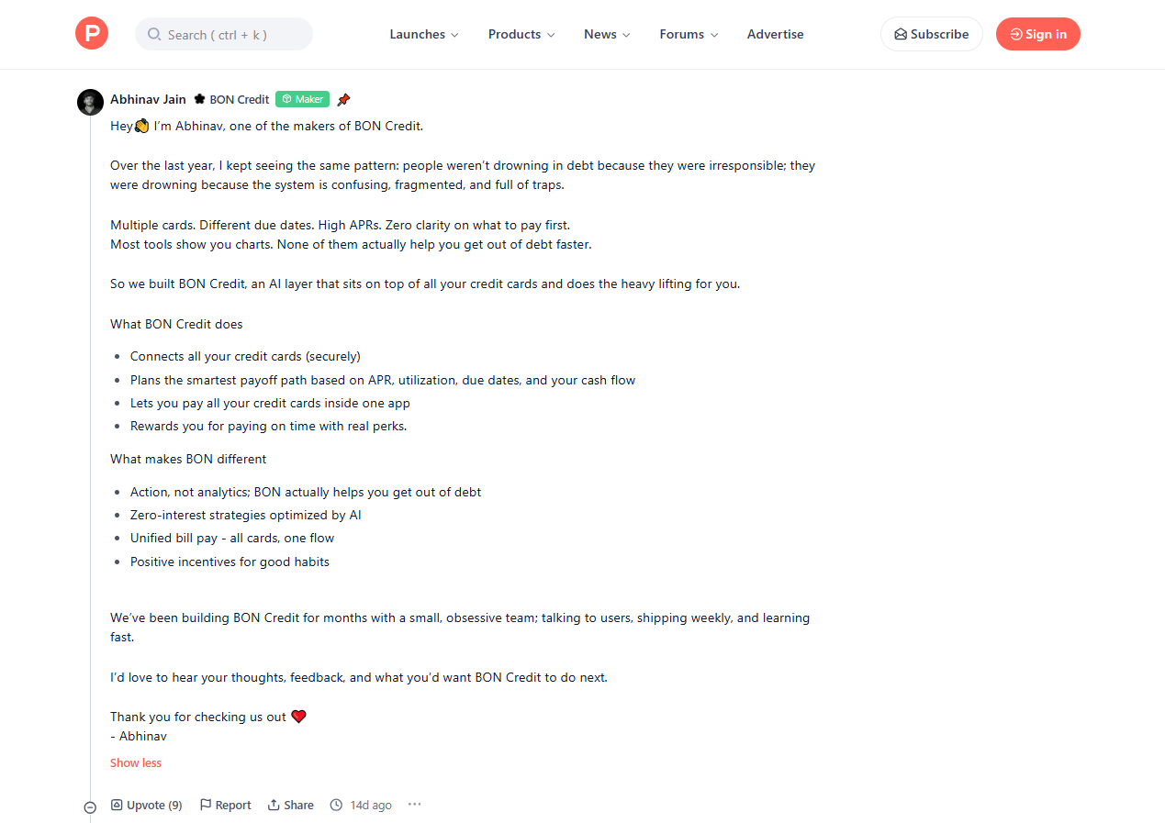Open the Products dropdown menu
Viewport: 1165px width, 823px height.
521,34
